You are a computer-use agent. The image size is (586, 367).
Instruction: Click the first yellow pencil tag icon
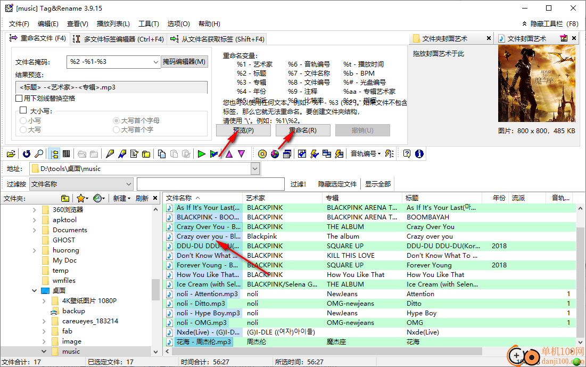coord(110,154)
